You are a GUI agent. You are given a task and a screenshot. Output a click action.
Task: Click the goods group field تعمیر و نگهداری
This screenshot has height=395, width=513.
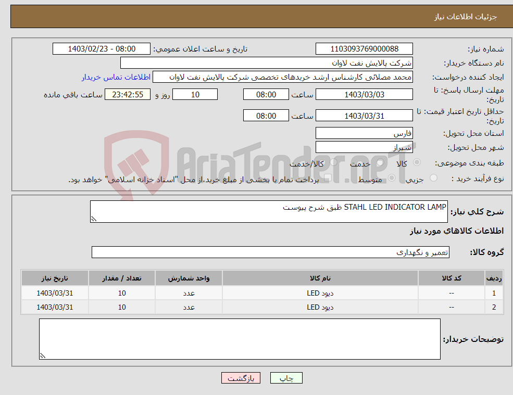coord(271,252)
